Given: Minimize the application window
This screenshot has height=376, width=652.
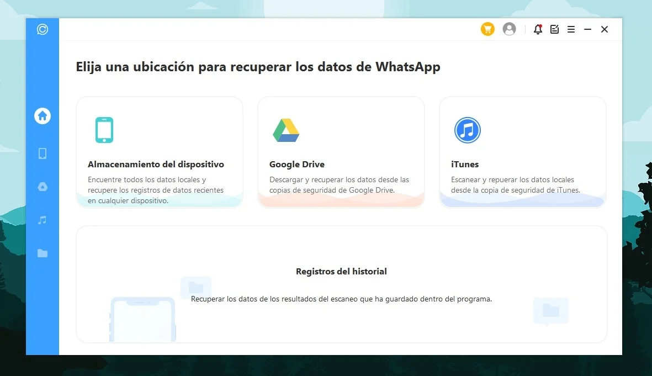Looking at the screenshot, I should (x=588, y=29).
